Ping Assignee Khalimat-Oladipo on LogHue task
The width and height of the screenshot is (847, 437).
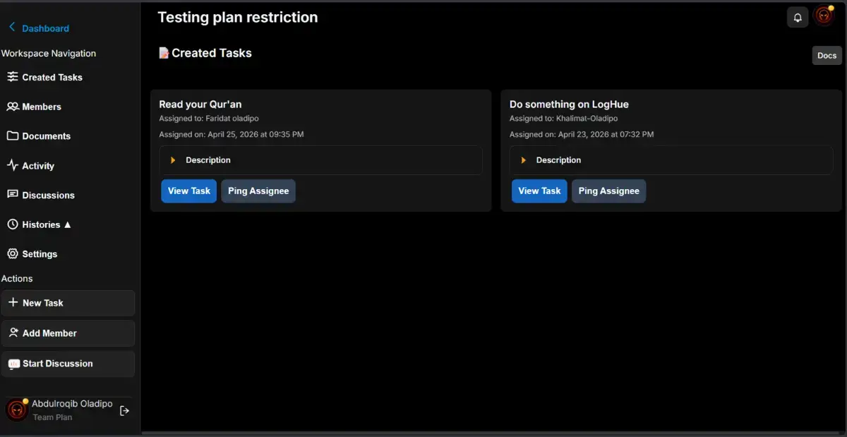(608, 191)
